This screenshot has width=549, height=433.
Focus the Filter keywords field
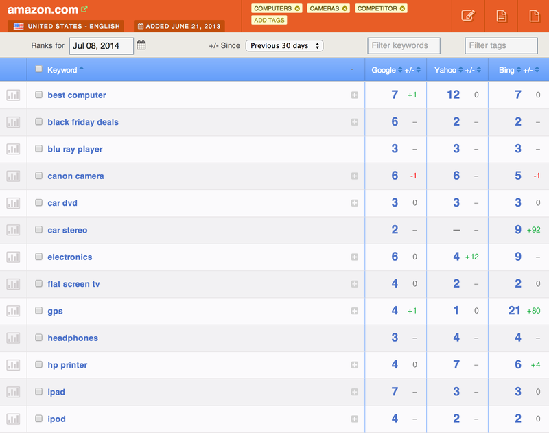(x=404, y=45)
